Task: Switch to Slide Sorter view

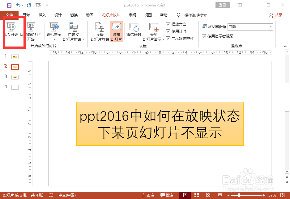Action: coord(197,195)
